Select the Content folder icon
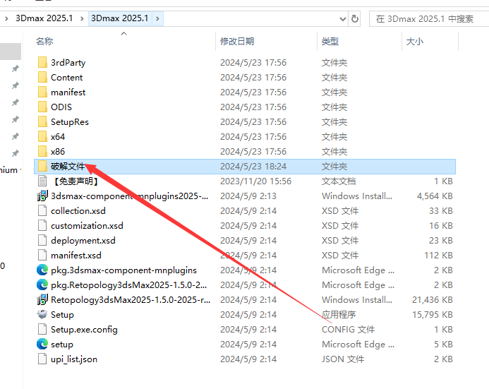489x389 pixels. point(42,78)
